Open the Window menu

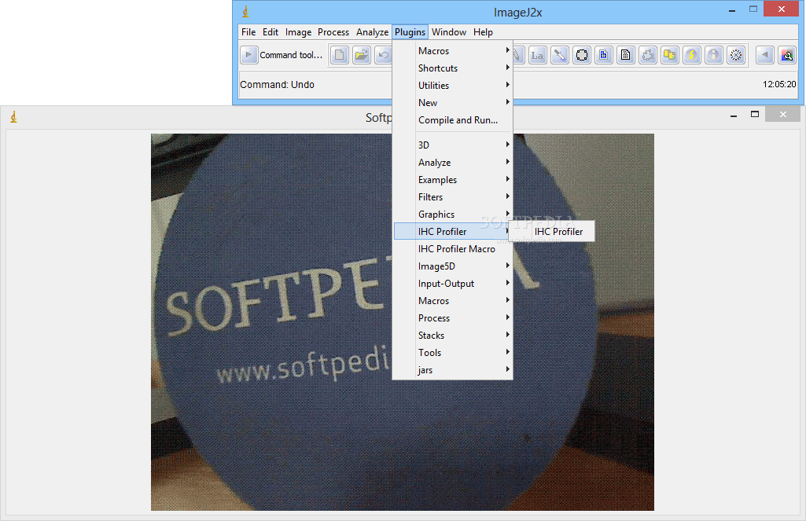449,32
